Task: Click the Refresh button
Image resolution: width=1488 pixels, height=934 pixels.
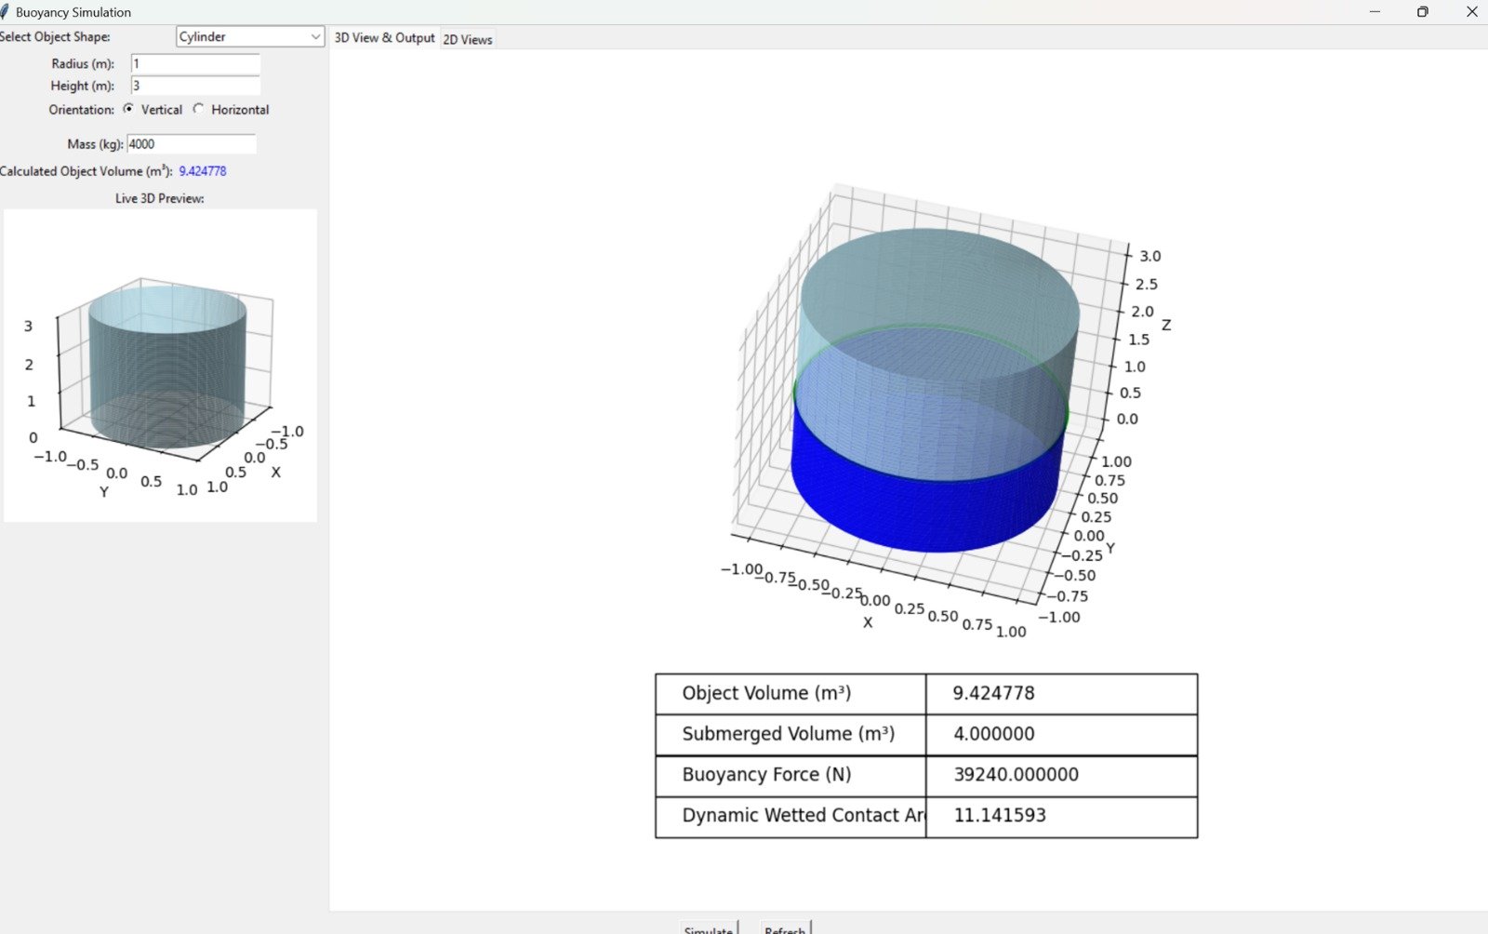Action: click(785, 928)
